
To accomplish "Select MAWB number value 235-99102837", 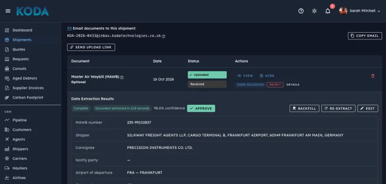I will pos(139,123).
